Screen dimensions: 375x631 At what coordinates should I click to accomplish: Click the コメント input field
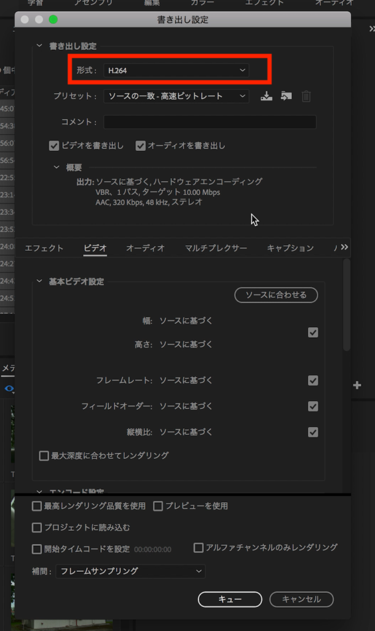[x=210, y=122]
